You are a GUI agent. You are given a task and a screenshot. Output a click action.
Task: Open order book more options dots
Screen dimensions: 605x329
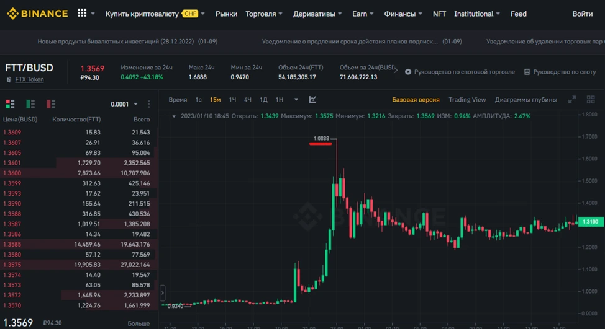click(148, 104)
